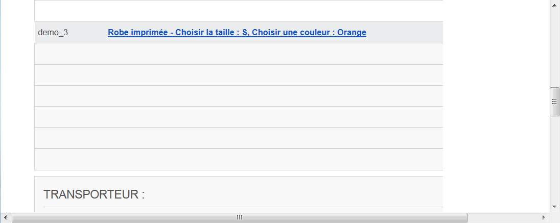Click horizontal scrollbar track right of thumb

pos(503,217)
